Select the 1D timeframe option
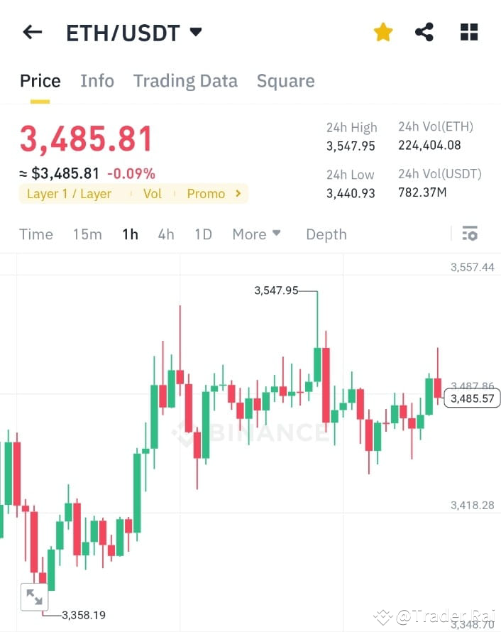The height and width of the screenshot is (632, 501). pos(203,234)
